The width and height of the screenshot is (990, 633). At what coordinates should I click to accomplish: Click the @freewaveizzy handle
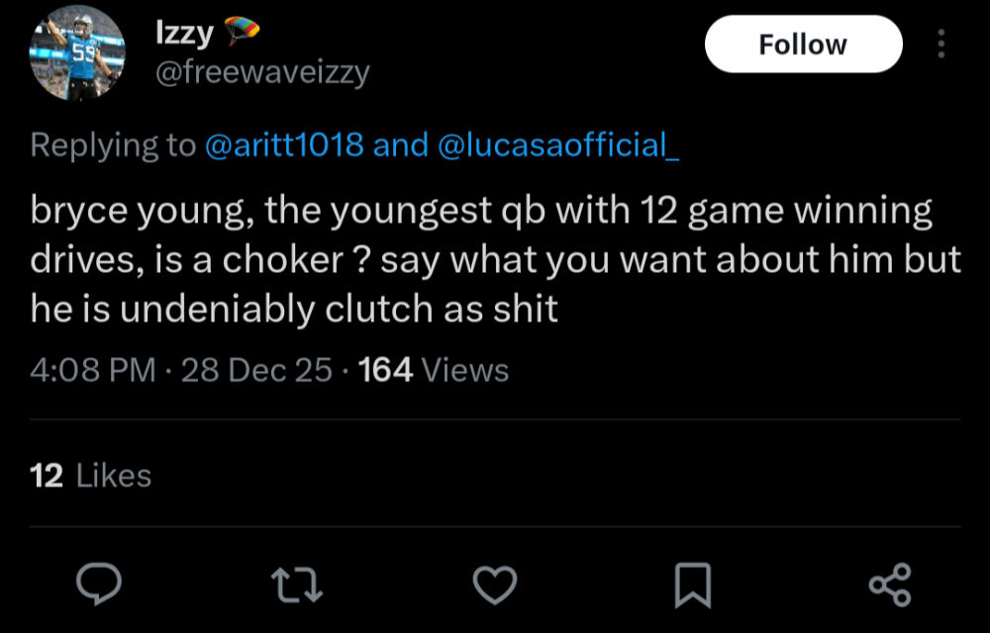pos(263,71)
